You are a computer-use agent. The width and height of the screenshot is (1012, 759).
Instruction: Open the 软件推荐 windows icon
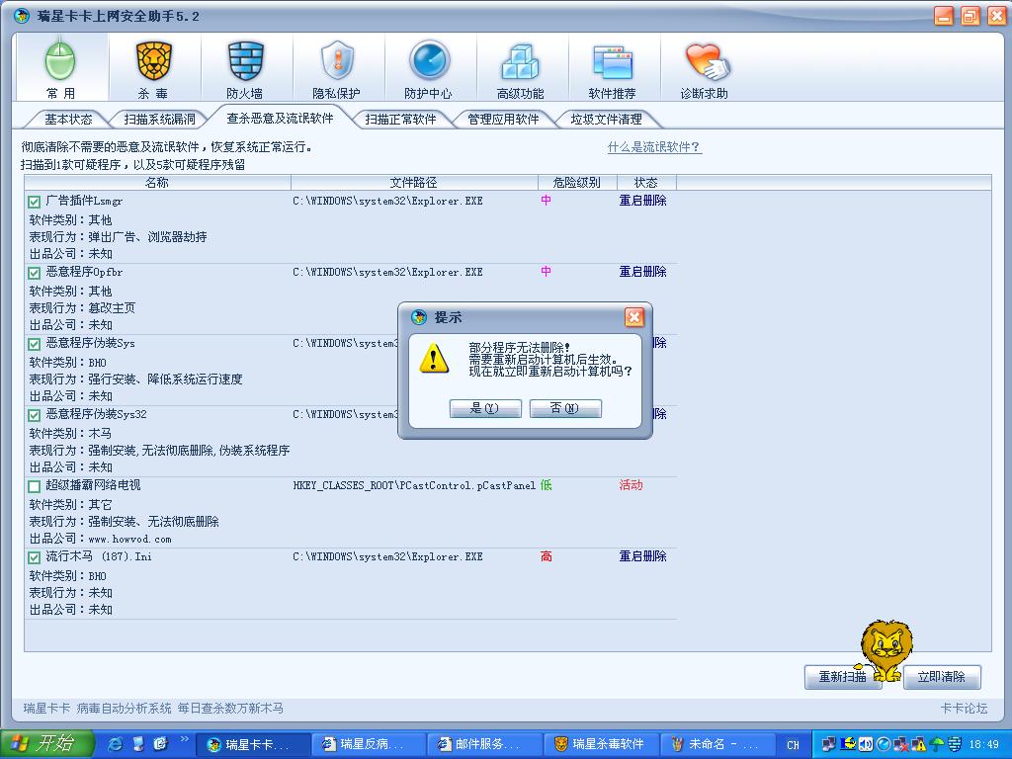[613, 62]
